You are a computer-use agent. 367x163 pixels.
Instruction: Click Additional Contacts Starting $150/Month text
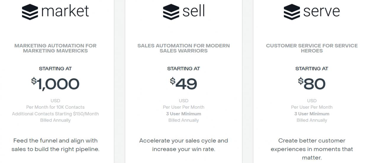point(55,114)
